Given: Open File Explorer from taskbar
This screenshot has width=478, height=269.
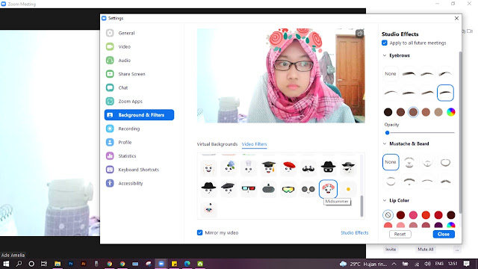Looking at the screenshot, I should tap(58, 264).
